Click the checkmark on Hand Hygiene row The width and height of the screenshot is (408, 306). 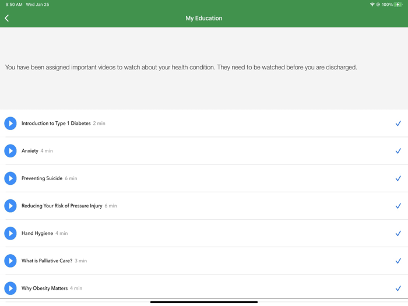coord(398,233)
